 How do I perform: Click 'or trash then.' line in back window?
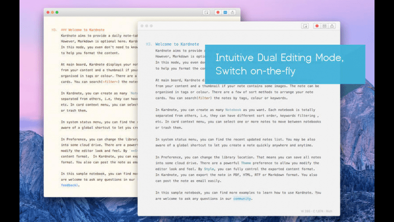[74, 111]
